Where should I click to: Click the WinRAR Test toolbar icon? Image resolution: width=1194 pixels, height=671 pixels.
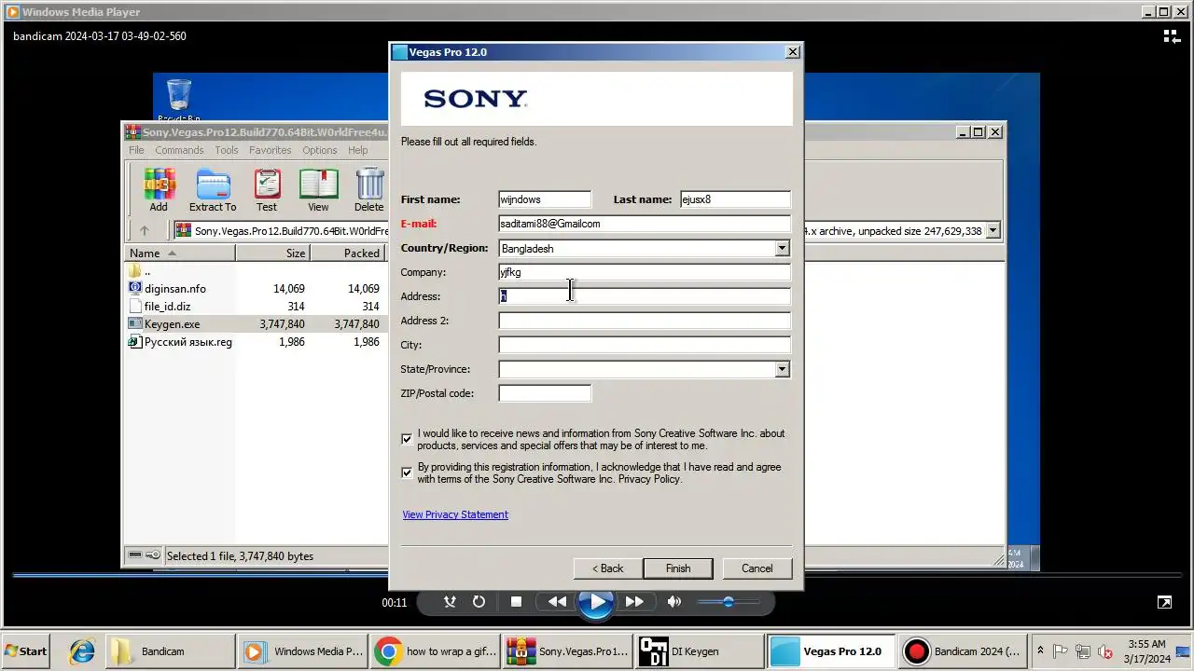point(267,190)
